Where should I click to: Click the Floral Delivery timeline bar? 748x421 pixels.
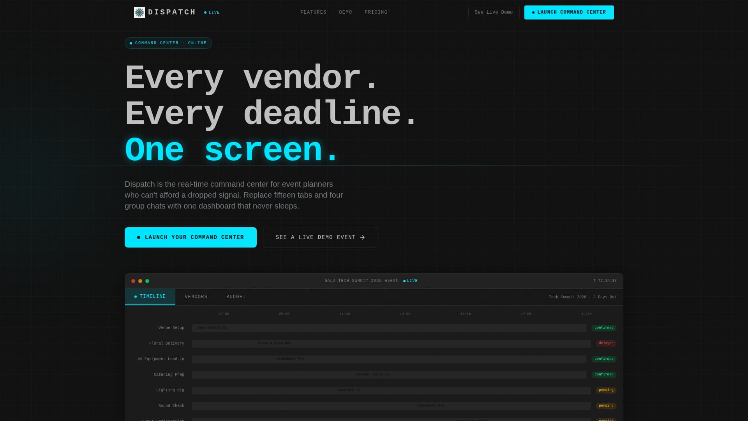click(x=392, y=344)
